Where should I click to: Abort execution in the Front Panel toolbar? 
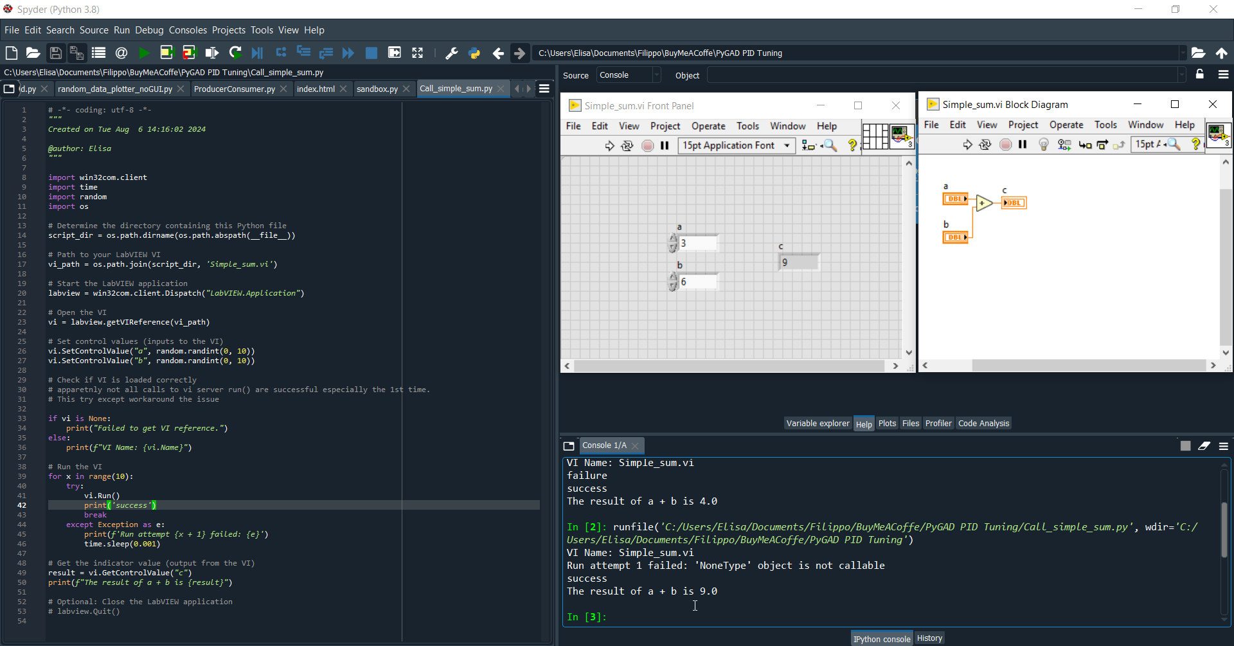(x=648, y=146)
